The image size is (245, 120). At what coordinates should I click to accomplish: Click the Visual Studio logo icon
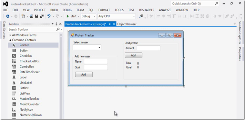(5, 4)
